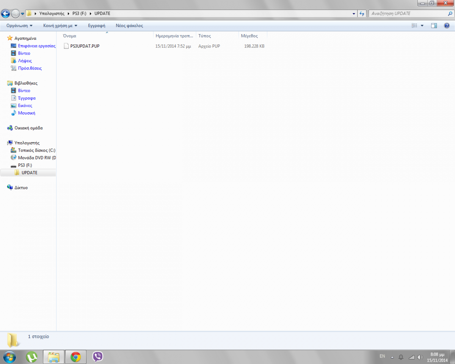The image size is (455, 364).
Task: Open the Έγγραφα library
Action: coord(27,98)
